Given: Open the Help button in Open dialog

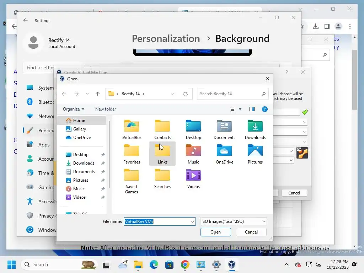Looking at the screenshot, I should pos(264,109).
